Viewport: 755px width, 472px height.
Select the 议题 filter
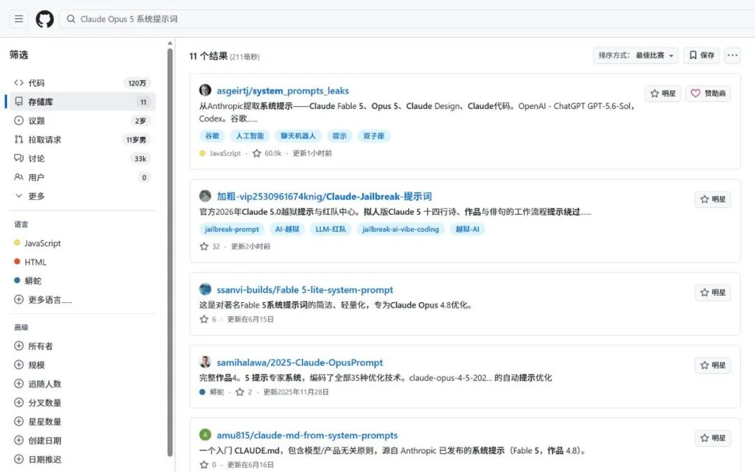(81, 120)
